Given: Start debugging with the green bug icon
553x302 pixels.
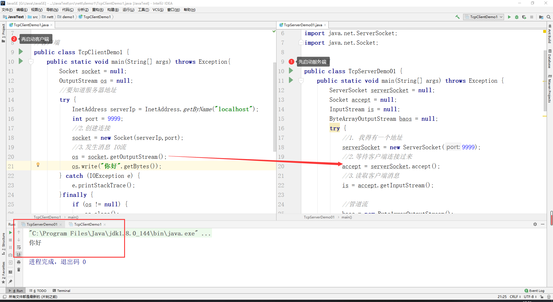Looking at the screenshot, I should point(517,17).
